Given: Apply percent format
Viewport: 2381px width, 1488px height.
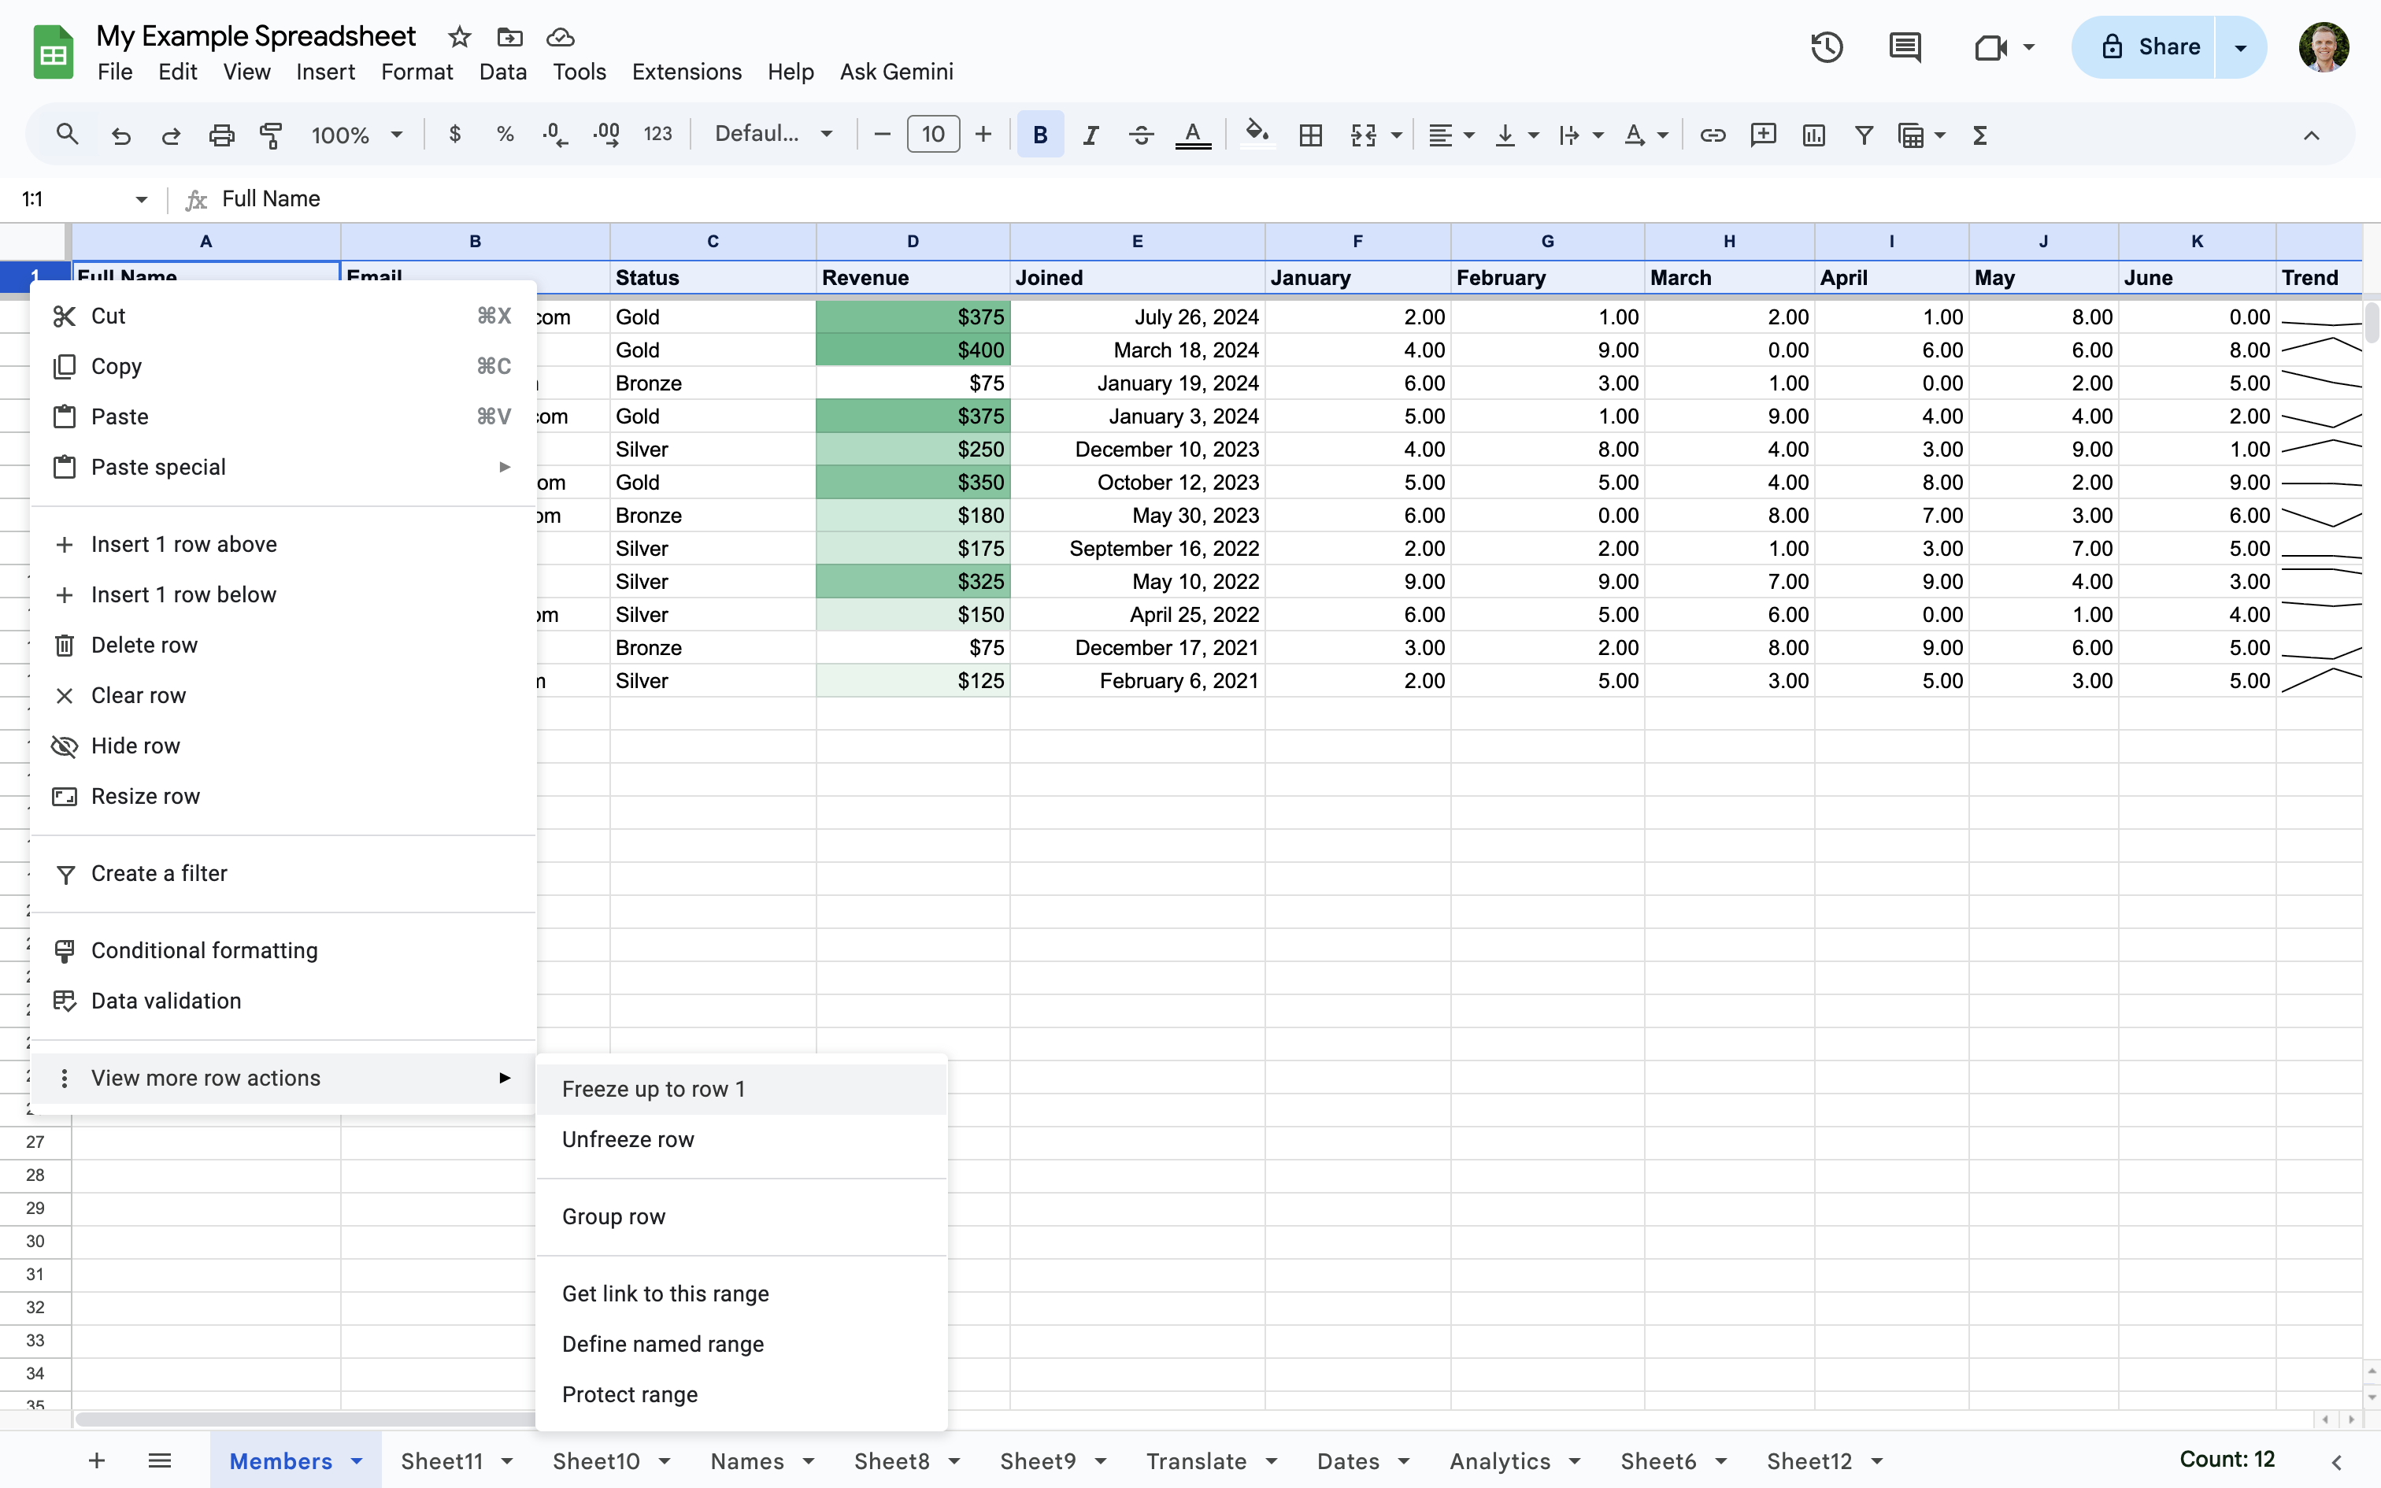Looking at the screenshot, I should (505, 135).
